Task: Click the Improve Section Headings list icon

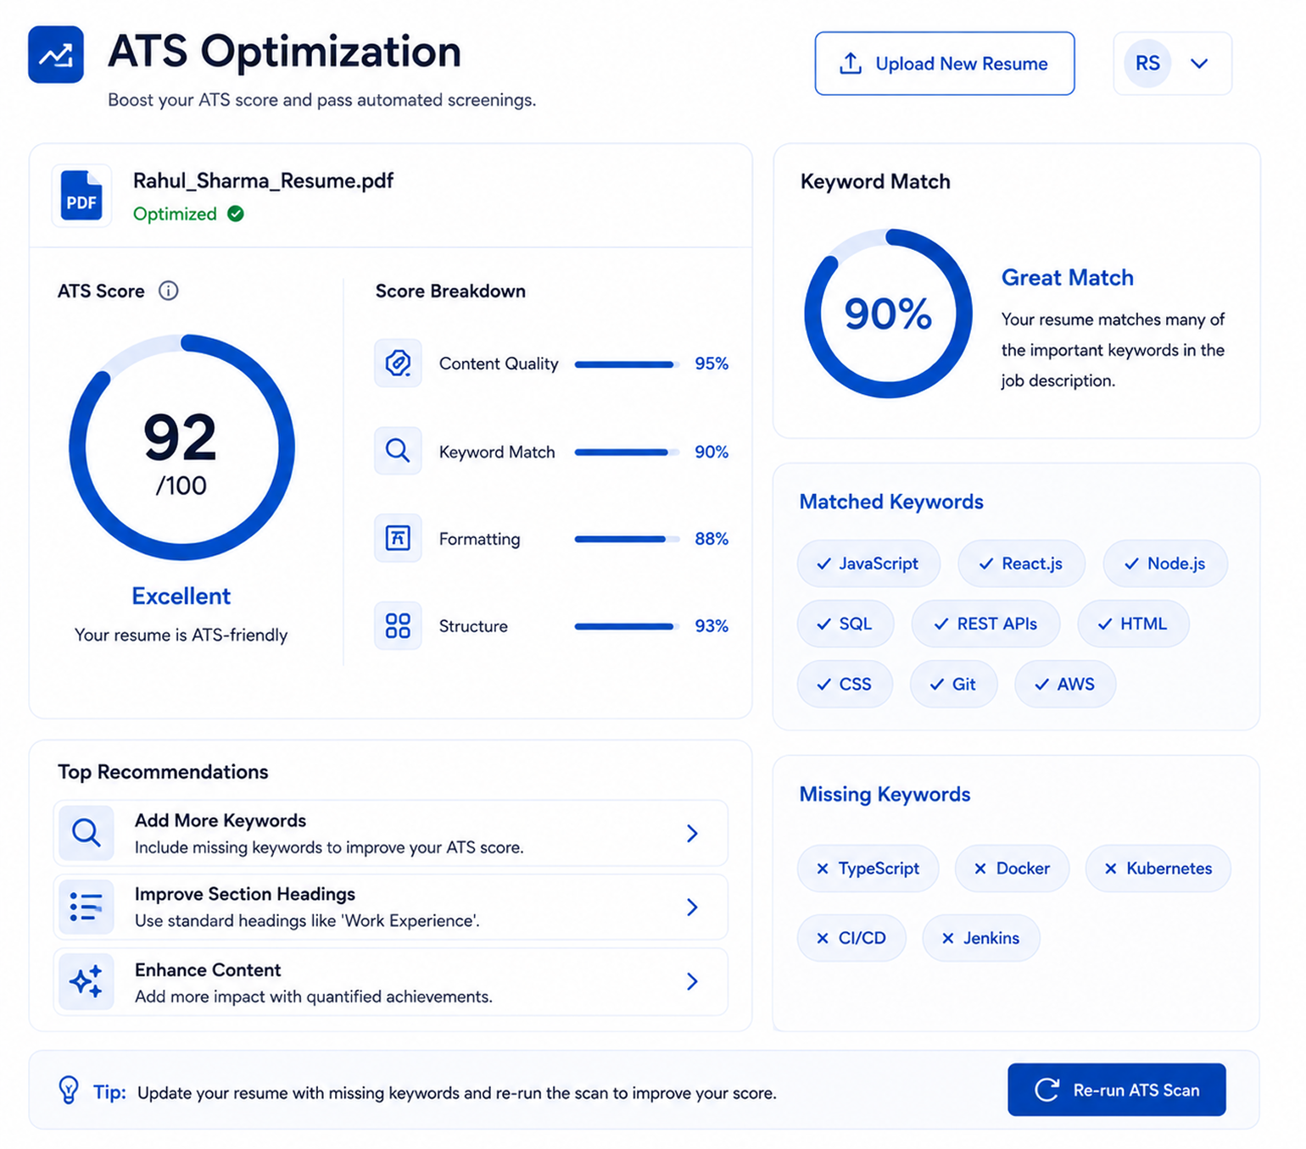Action: tap(87, 907)
